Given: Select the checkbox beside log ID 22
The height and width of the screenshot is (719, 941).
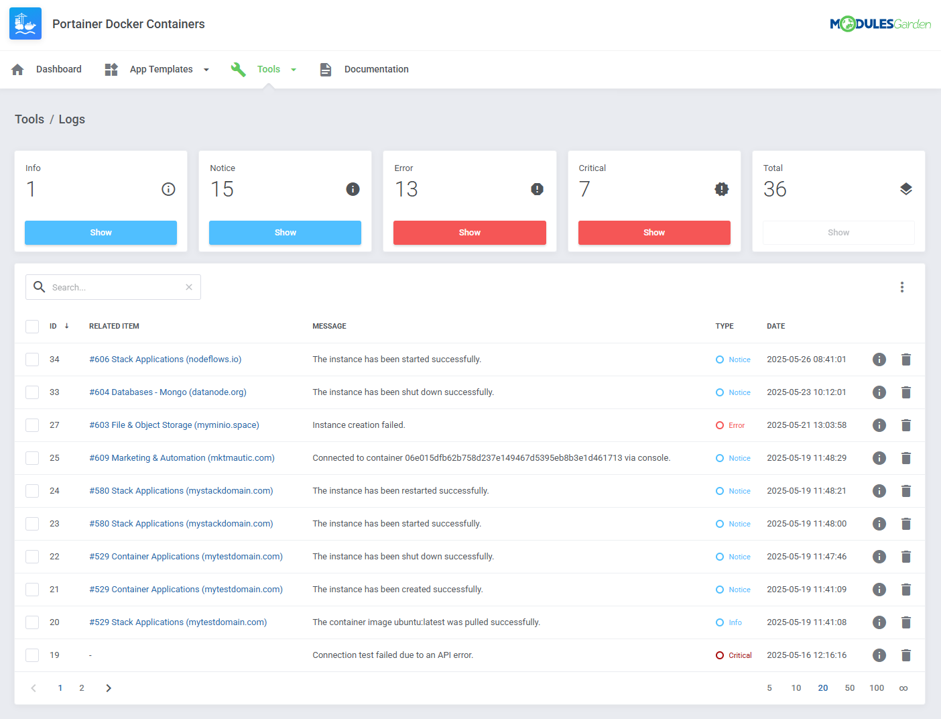Looking at the screenshot, I should pos(32,556).
